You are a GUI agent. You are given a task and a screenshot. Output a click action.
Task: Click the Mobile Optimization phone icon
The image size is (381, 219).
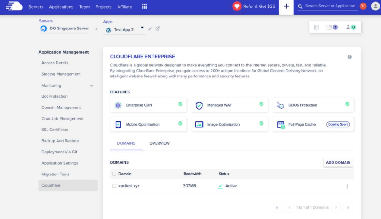pyautogui.click(x=118, y=124)
